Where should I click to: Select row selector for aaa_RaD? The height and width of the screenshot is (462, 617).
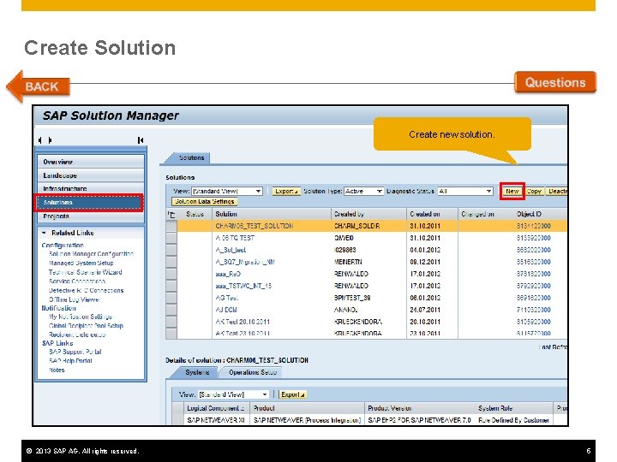171,274
